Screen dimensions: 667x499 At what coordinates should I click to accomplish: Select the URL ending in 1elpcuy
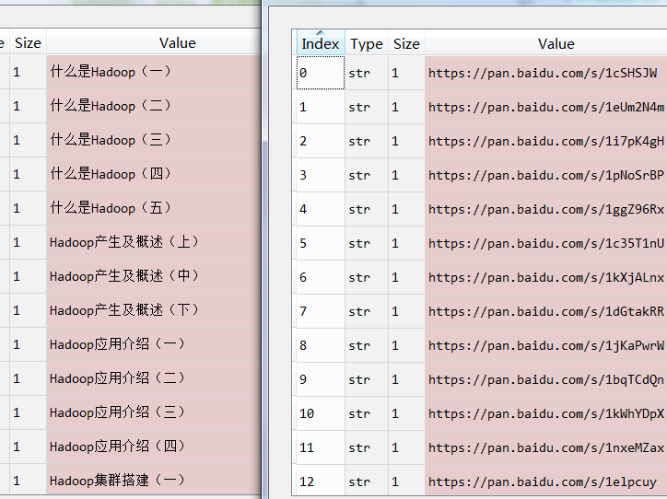[545, 480]
